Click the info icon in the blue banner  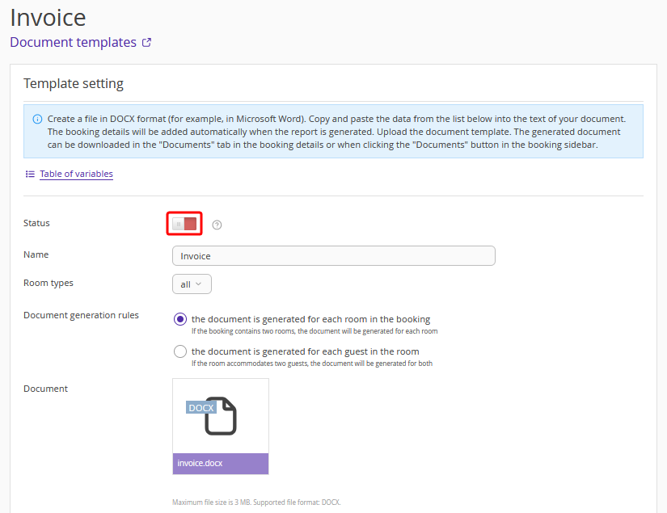tap(37, 119)
